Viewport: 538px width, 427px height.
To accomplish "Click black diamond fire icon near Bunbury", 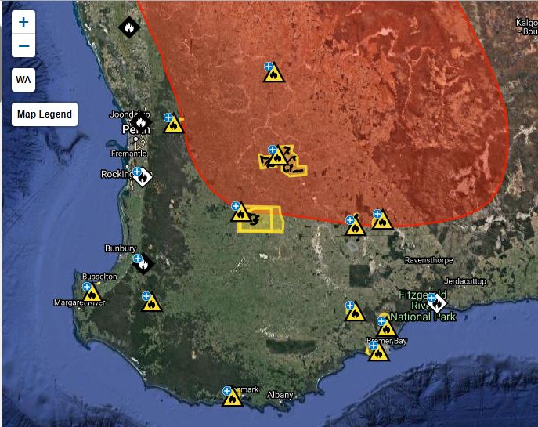I will [143, 263].
